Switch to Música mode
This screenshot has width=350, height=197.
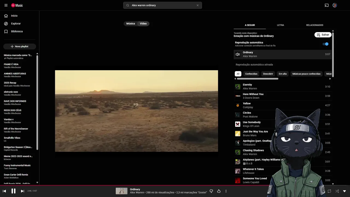(x=131, y=24)
